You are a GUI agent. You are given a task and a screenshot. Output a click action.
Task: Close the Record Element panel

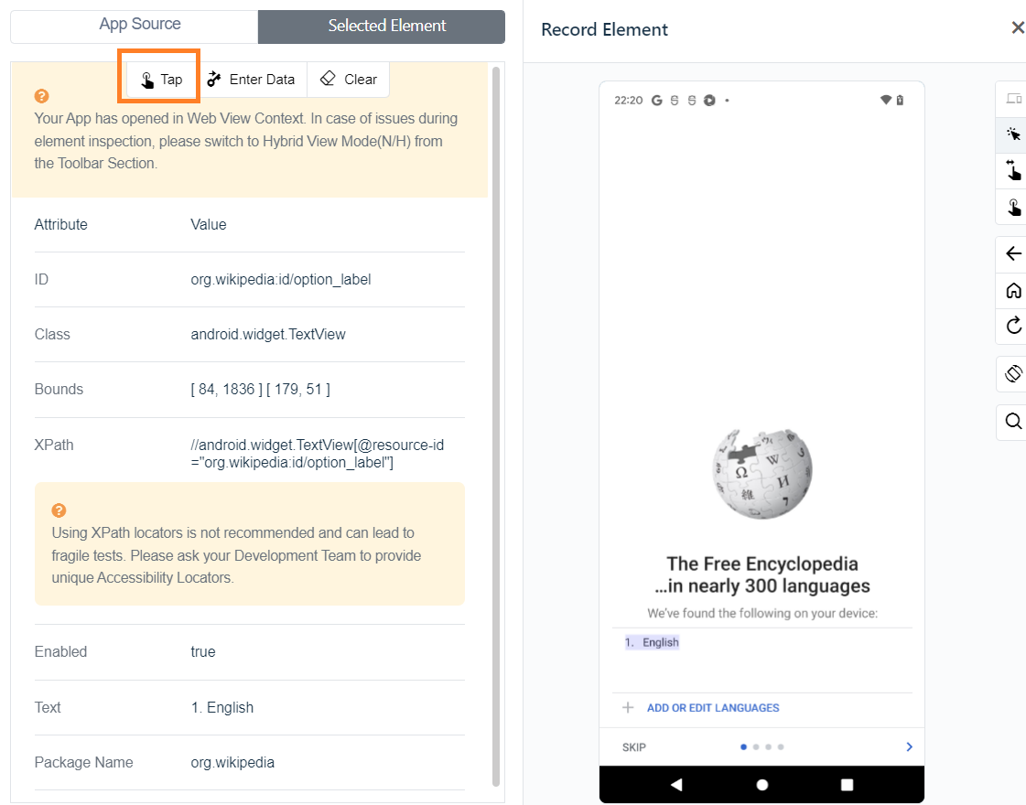1017,27
